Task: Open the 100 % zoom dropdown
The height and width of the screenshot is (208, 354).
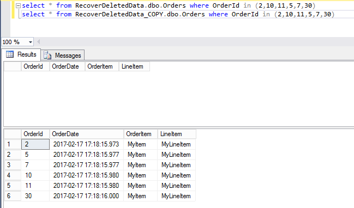Action: [30, 42]
